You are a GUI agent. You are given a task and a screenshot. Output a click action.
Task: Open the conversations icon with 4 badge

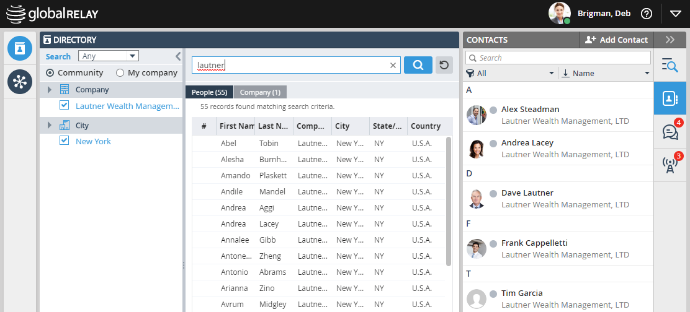click(x=671, y=132)
